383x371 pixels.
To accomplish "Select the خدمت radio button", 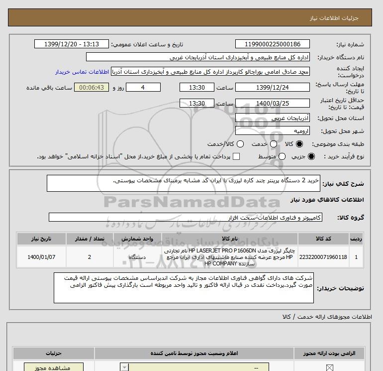I will (274, 144).
